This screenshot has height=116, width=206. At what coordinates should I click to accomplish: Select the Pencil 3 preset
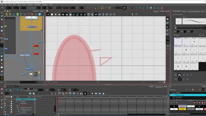pyautogui.click(x=194, y=42)
